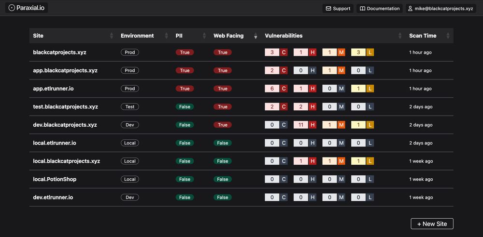Select Dev badge for dev.blackcatprojects.xyz
The height and width of the screenshot is (237, 483).
129,125
